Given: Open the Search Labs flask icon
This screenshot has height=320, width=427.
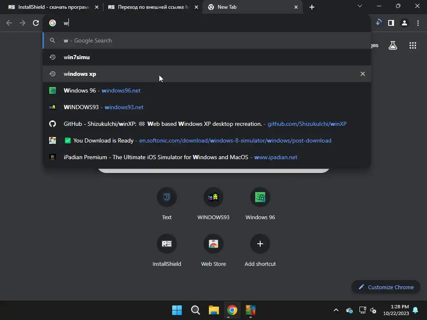Looking at the screenshot, I should click(392, 45).
